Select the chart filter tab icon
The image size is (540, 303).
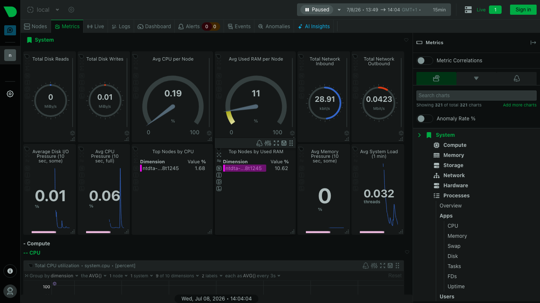(476, 78)
